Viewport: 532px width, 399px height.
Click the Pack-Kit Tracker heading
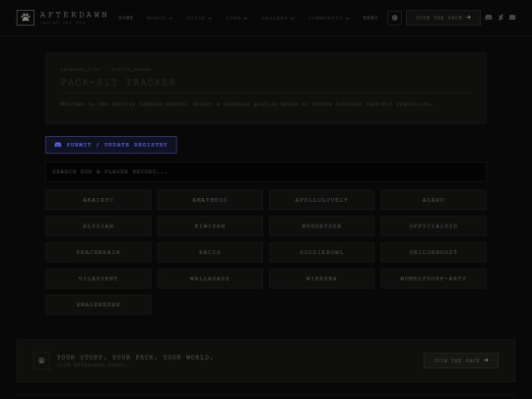tap(118, 83)
